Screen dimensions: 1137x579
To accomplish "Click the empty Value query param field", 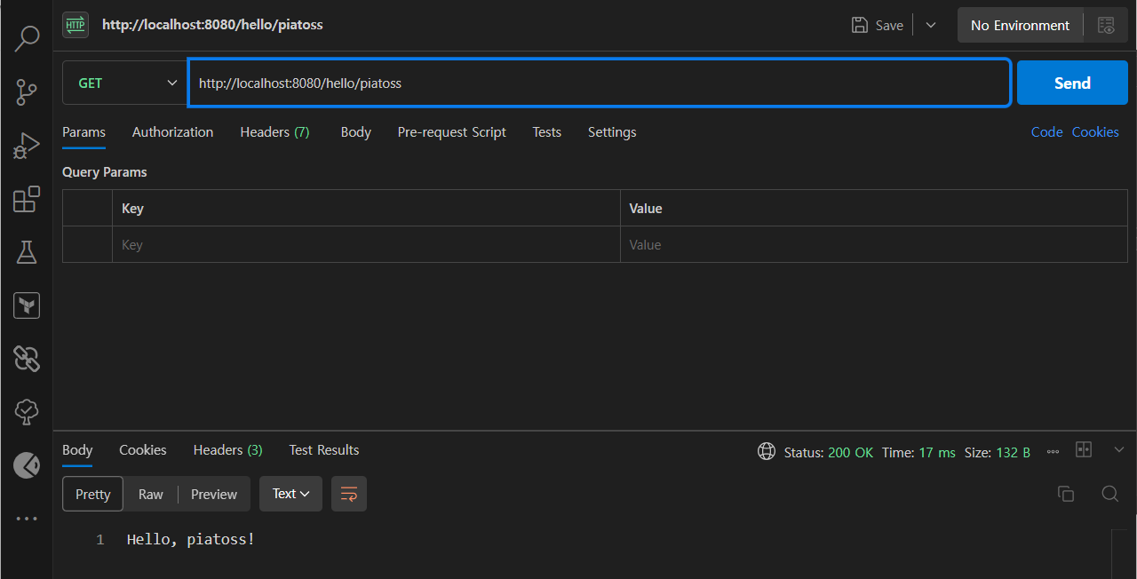I will (874, 245).
